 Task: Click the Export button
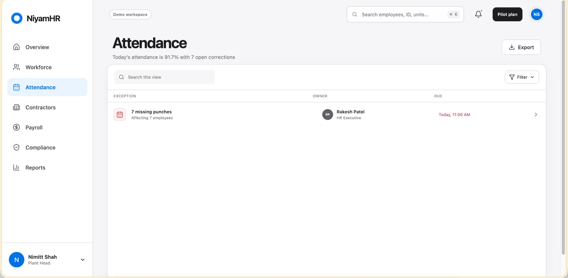521,47
